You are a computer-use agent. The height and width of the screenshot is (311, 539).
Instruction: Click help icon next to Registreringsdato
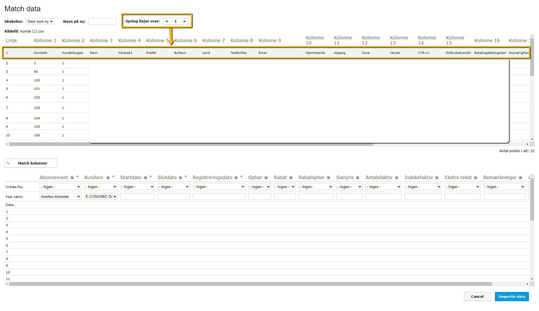[x=236, y=178]
